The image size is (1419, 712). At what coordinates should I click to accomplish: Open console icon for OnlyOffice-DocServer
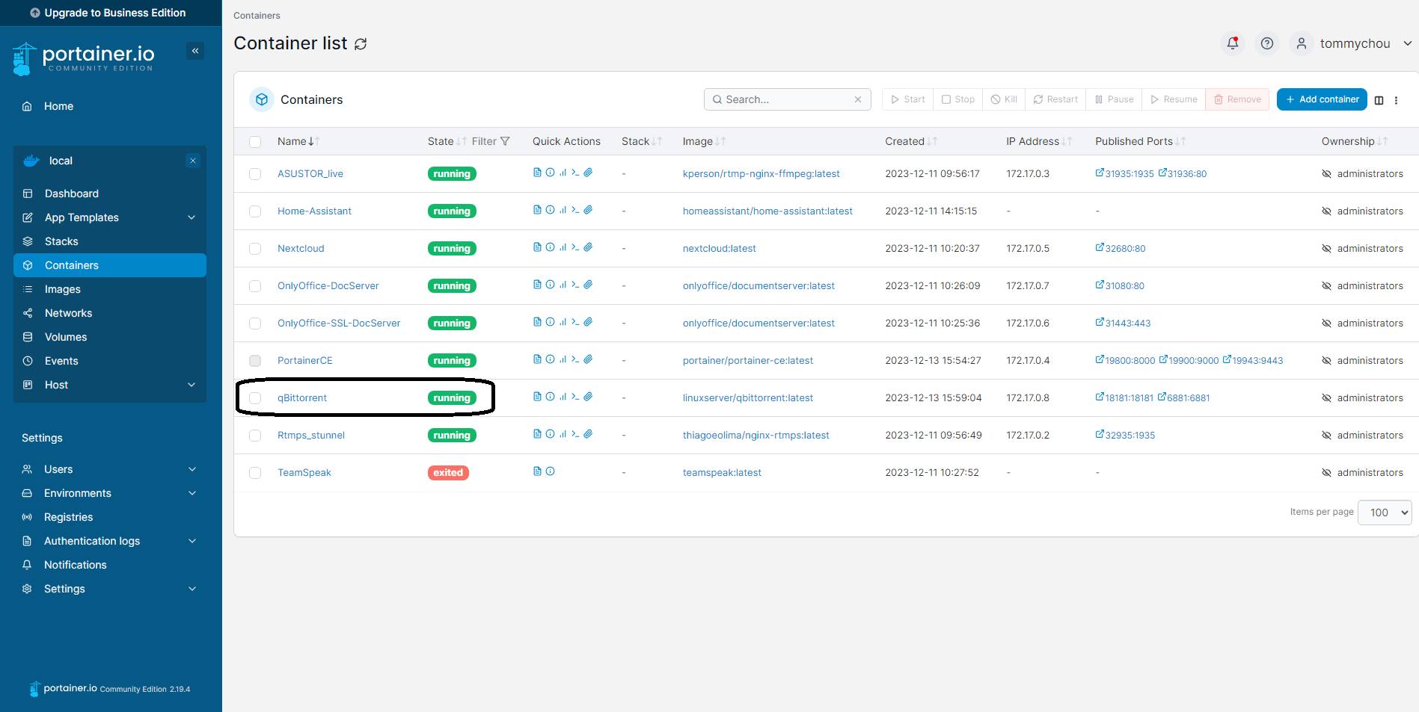[575, 285]
